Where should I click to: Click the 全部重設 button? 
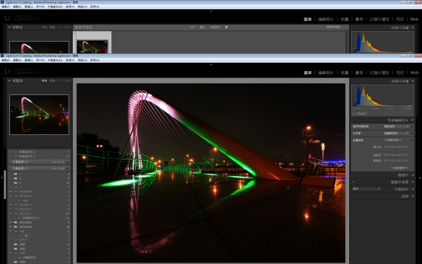tap(399, 168)
